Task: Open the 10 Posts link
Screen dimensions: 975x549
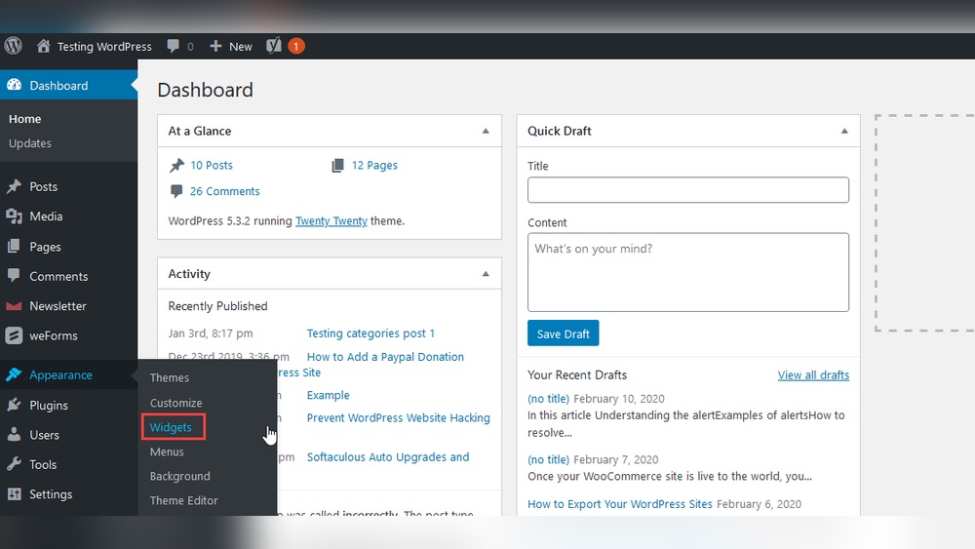Action: pyautogui.click(x=212, y=165)
